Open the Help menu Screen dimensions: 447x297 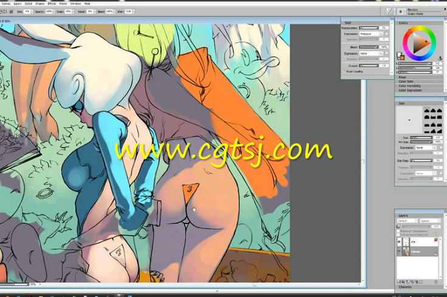(x=87, y=4)
